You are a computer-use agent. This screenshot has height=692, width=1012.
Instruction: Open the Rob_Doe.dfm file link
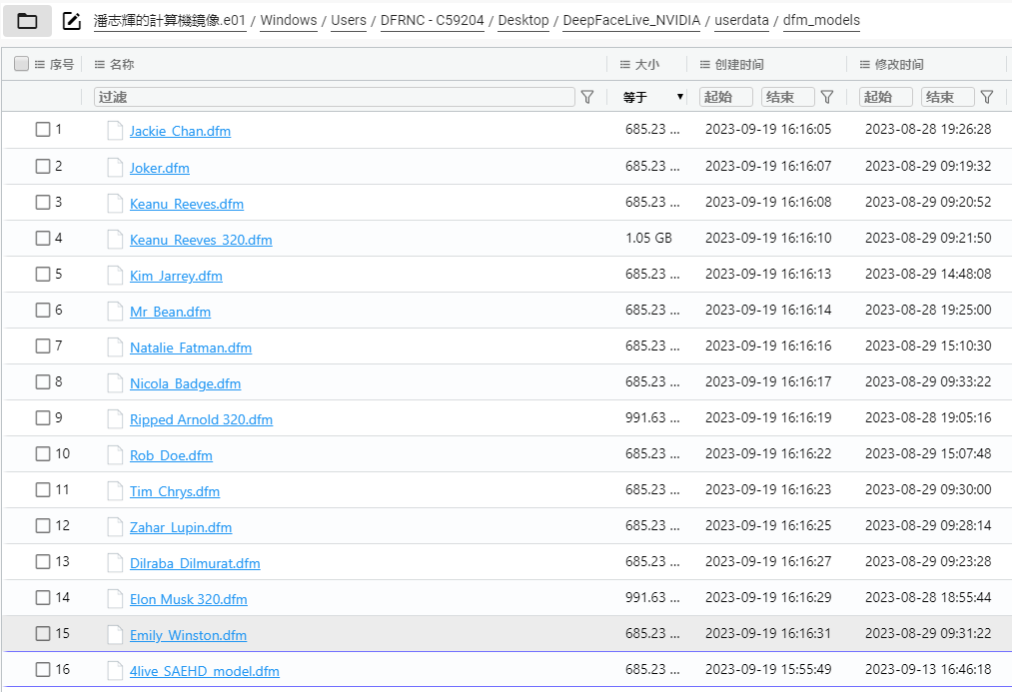coord(171,455)
